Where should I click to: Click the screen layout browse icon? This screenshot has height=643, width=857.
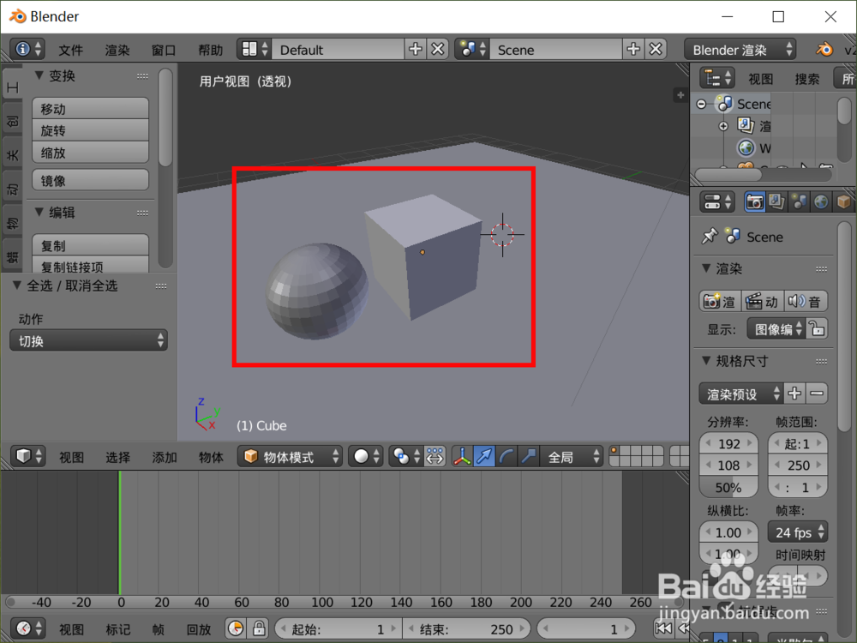(x=255, y=49)
